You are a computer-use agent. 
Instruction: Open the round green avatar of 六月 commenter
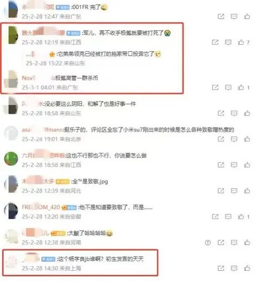coord(11,159)
